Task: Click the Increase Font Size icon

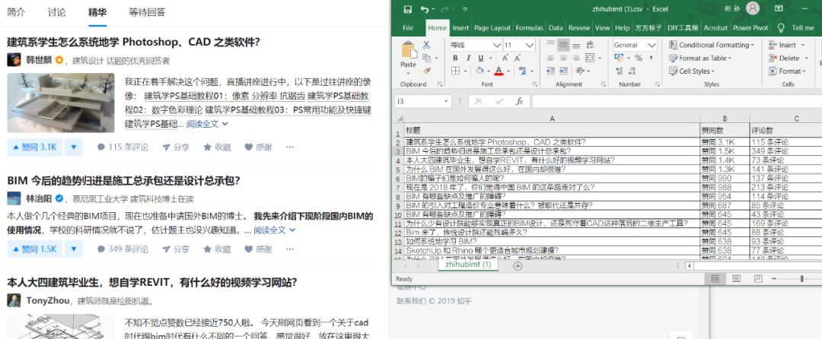Action: click(x=505, y=58)
